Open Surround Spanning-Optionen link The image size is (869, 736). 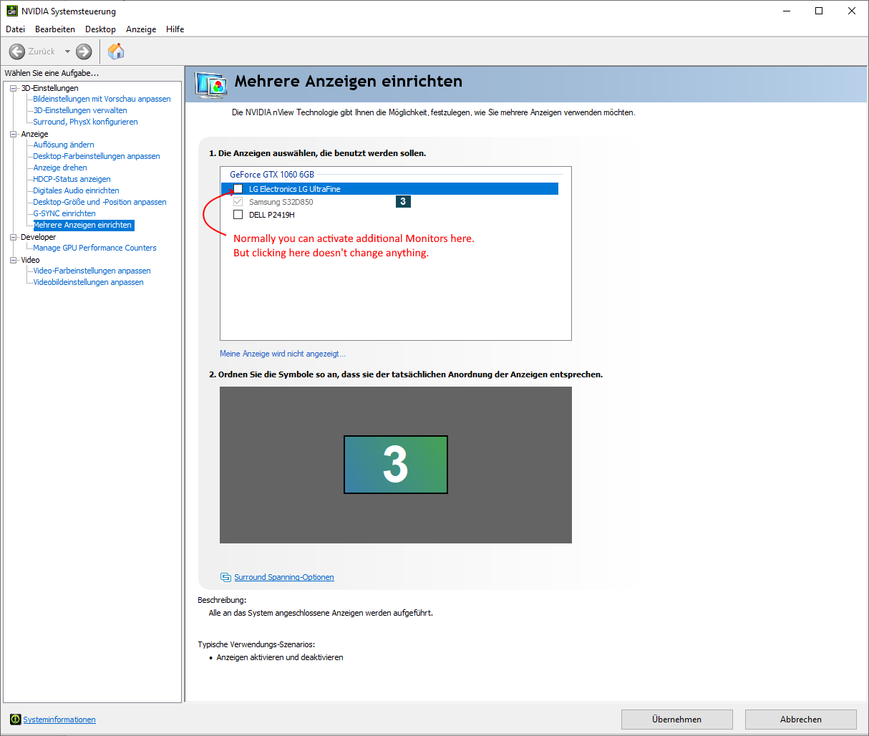[284, 577]
